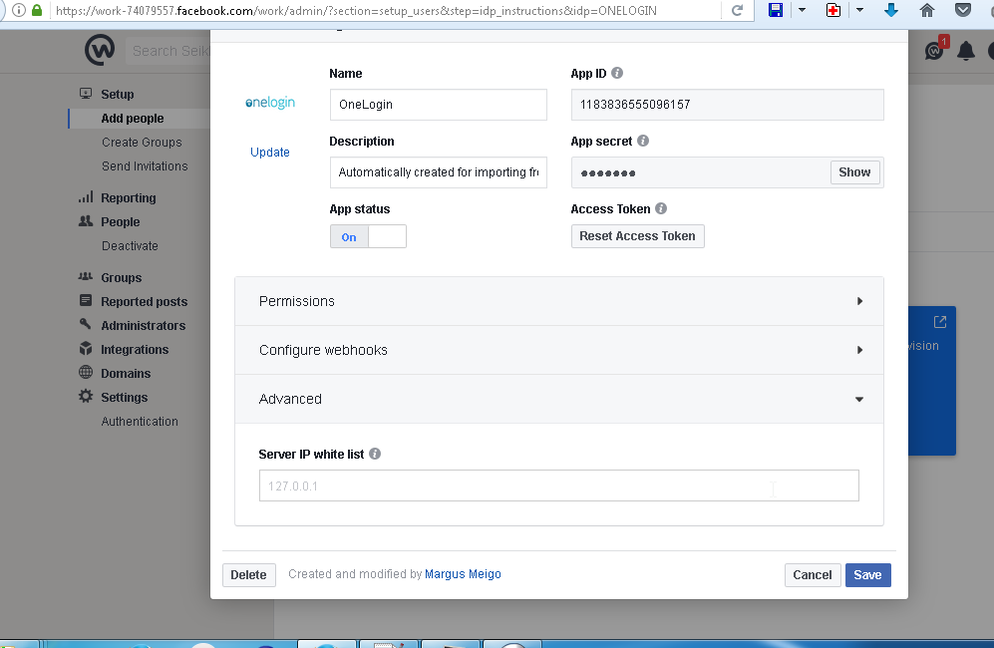Viewport: 994px width, 648px height.
Task: Click the Name input field
Action: pos(438,105)
